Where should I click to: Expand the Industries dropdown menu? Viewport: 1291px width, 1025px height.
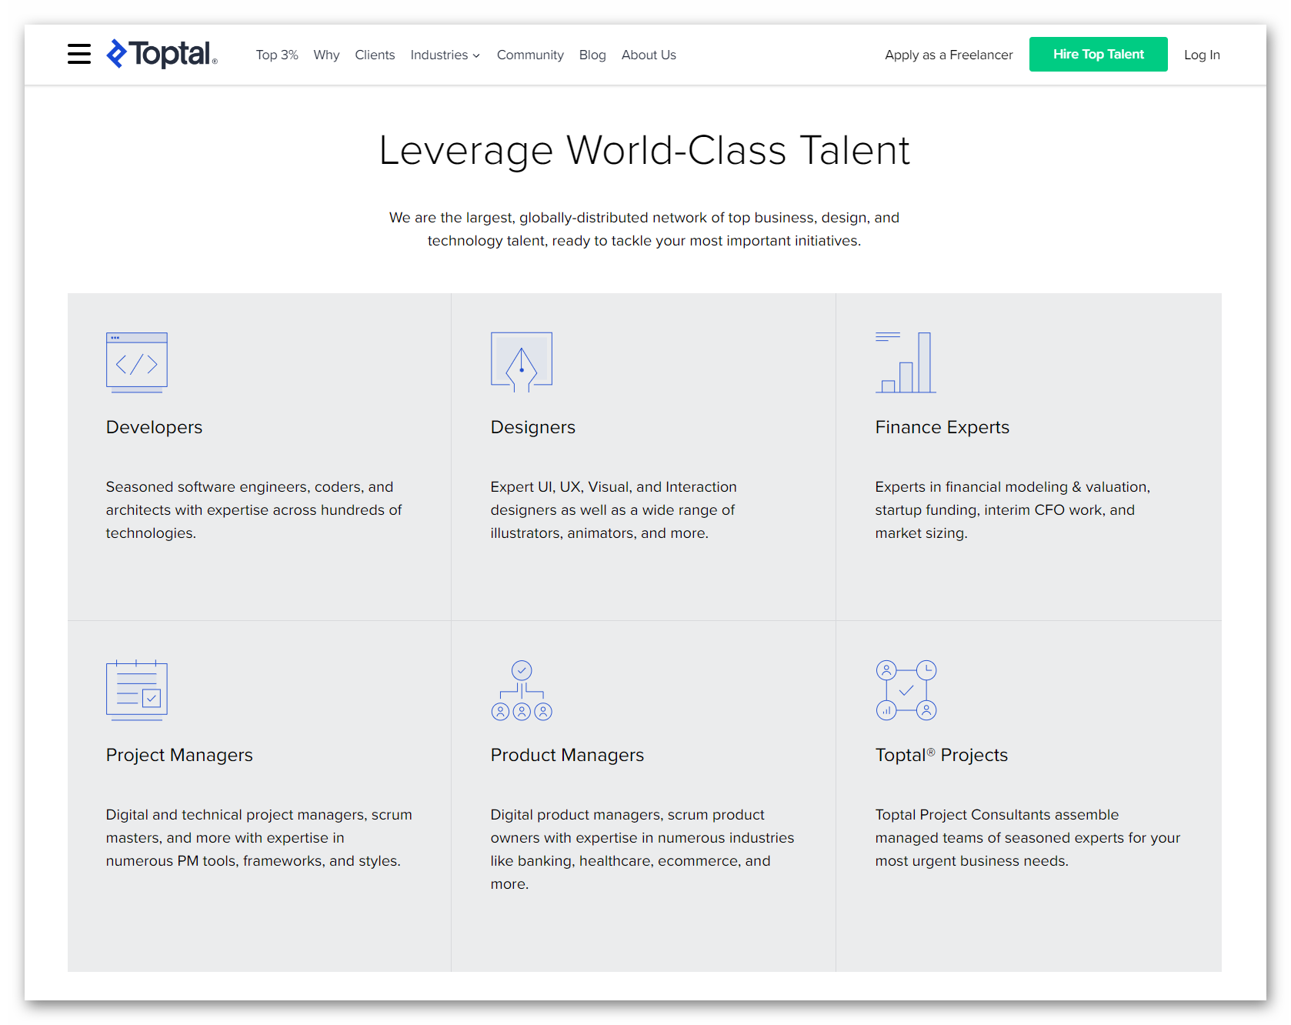[x=445, y=55]
